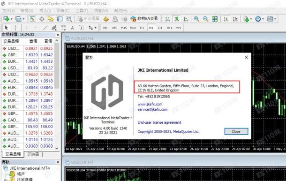Open the 插入(I) menu
This screenshot has height=181, width=286.
[45, 11]
